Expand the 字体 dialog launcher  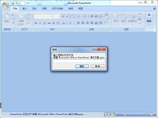[73, 29]
